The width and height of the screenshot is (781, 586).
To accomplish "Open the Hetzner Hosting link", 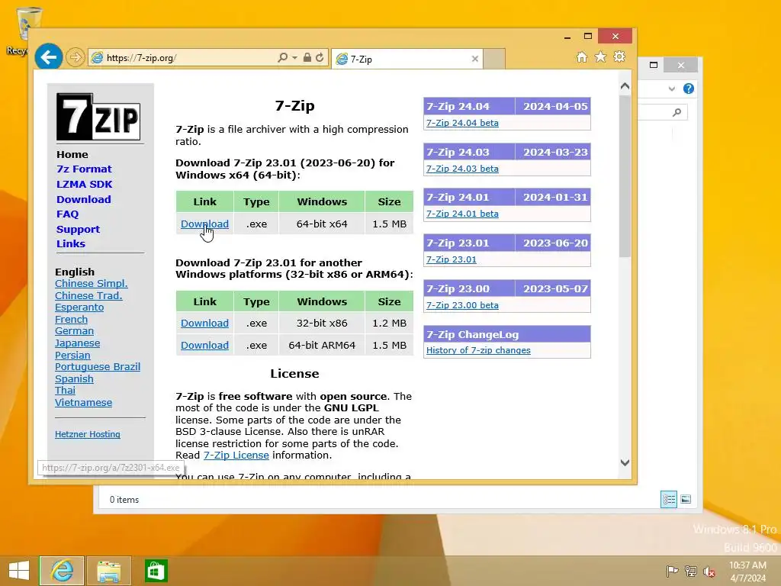I will (87, 434).
